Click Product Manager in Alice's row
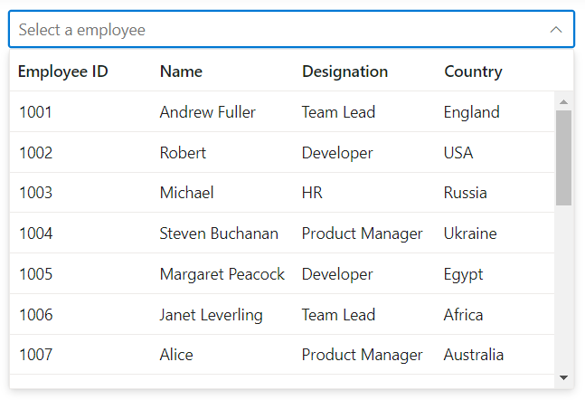The width and height of the screenshot is (585, 400). coord(363,355)
